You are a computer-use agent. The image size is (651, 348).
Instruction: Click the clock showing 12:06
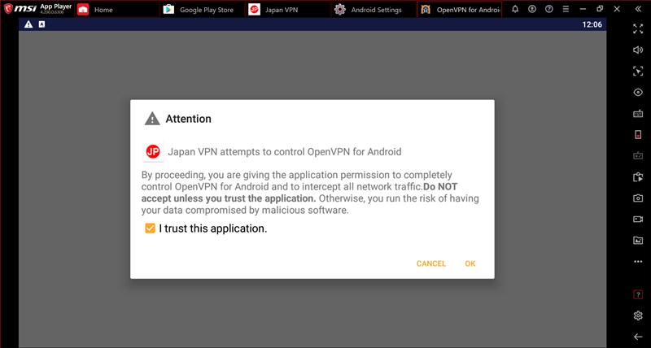592,24
